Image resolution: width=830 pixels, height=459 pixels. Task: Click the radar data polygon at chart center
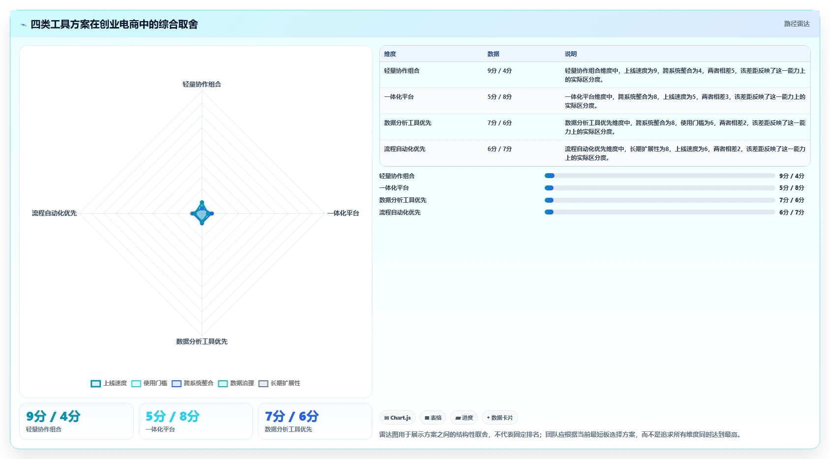202,214
